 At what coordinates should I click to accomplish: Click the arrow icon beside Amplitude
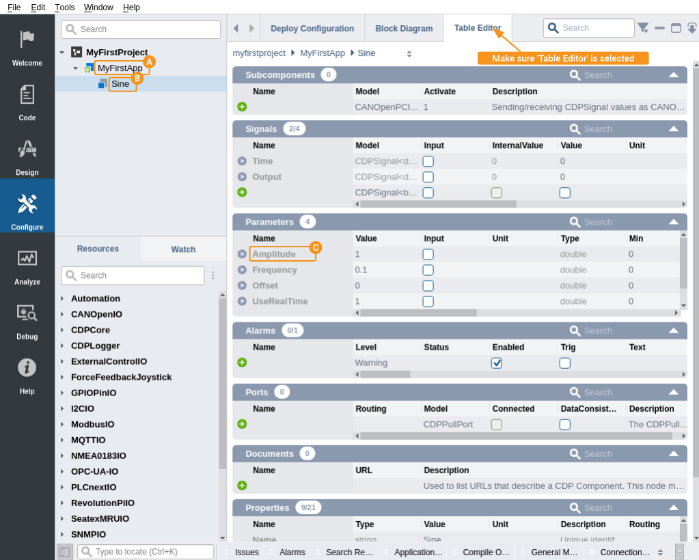242,254
